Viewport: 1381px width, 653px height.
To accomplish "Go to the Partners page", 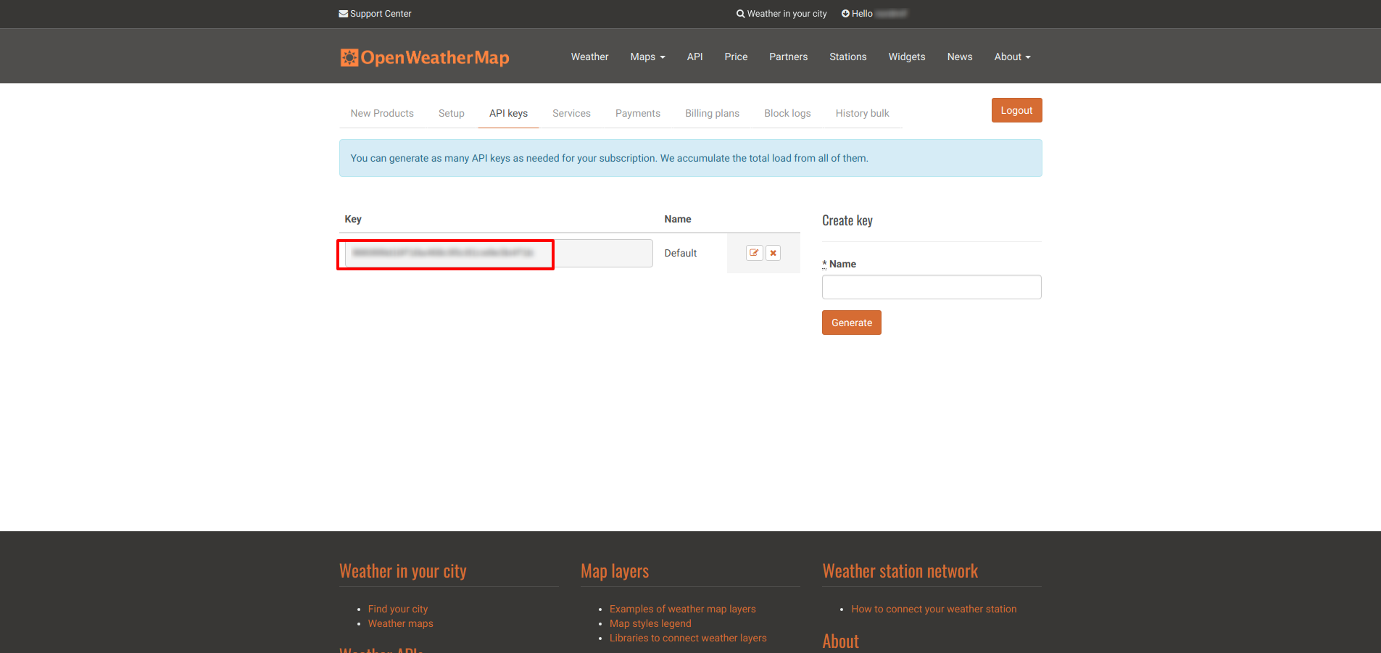I will (x=788, y=57).
